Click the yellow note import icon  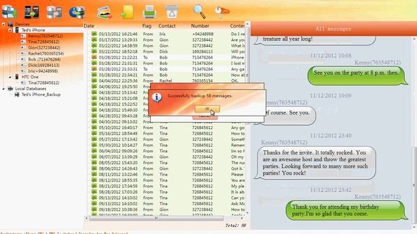click(x=127, y=12)
